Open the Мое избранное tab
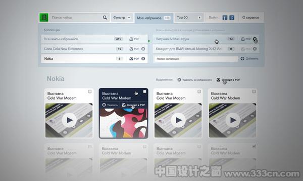This screenshot has height=181, width=303. [154, 18]
